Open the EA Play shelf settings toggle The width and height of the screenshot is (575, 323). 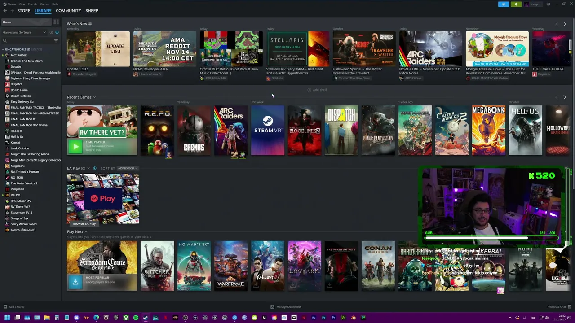pyautogui.click(x=94, y=168)
